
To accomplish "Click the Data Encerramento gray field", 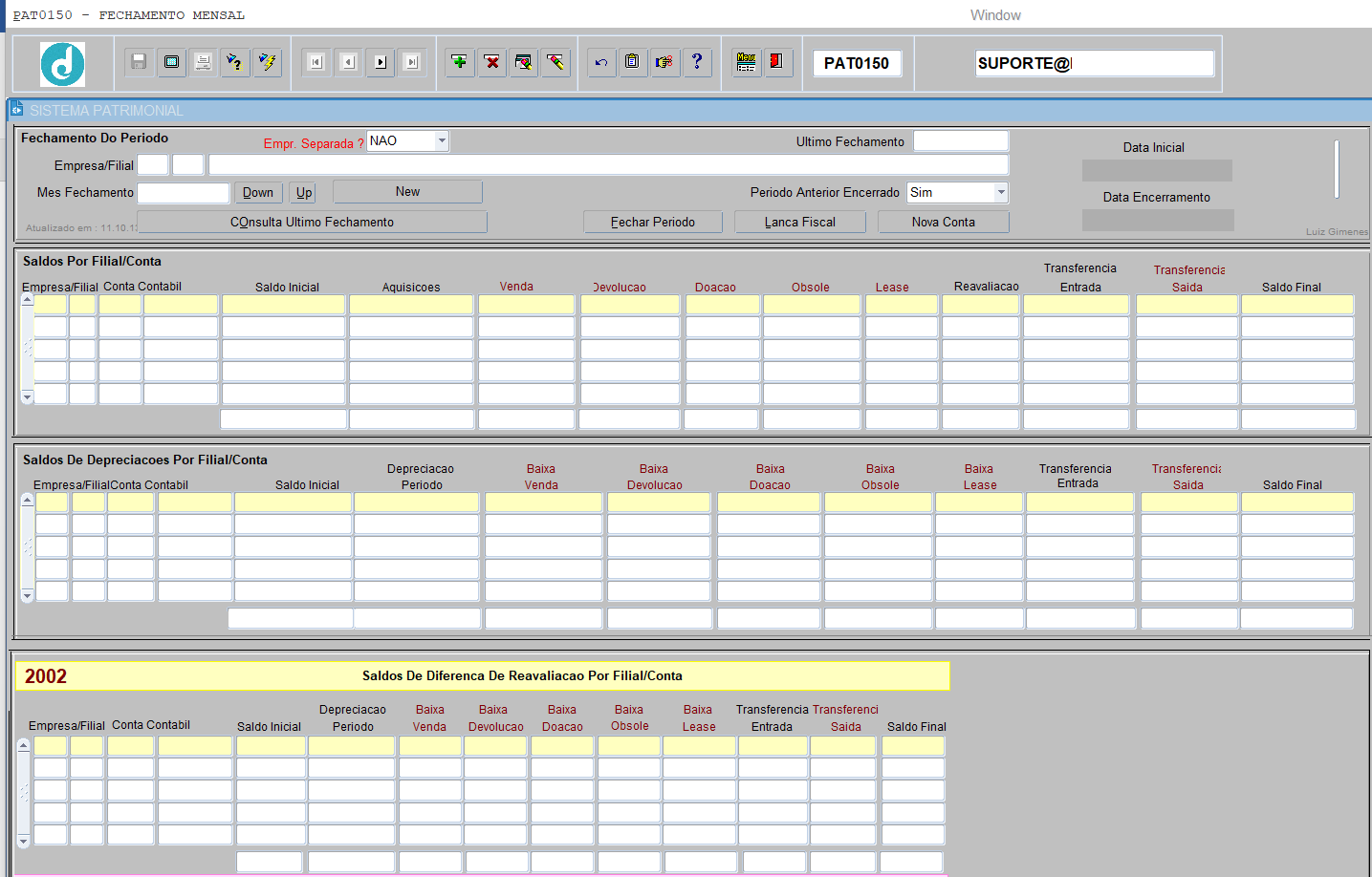I will [1158, 220].
